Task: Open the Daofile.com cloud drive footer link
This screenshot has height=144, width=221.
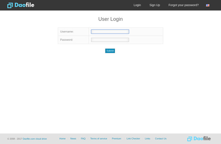Action: (35, 139)
